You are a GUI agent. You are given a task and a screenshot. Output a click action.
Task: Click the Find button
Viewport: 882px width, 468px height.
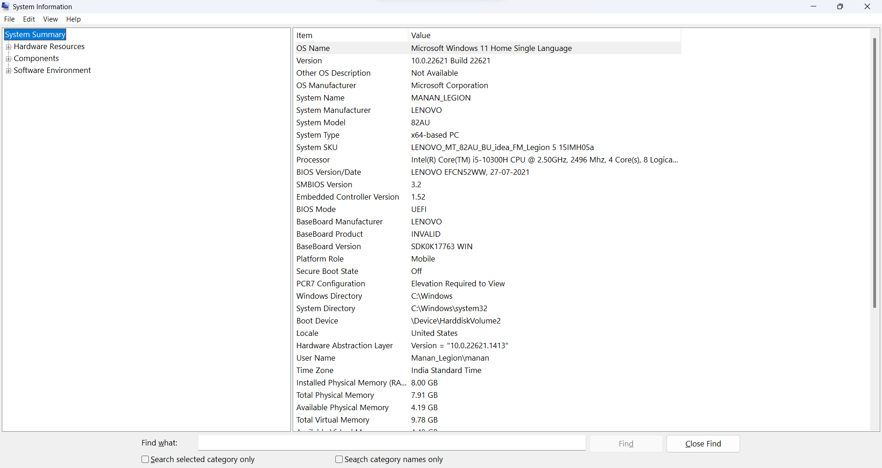(x=626, y=444)
